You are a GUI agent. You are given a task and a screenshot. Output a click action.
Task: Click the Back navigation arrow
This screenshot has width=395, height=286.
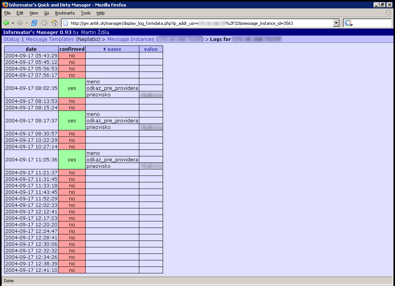tap(6, 23)
